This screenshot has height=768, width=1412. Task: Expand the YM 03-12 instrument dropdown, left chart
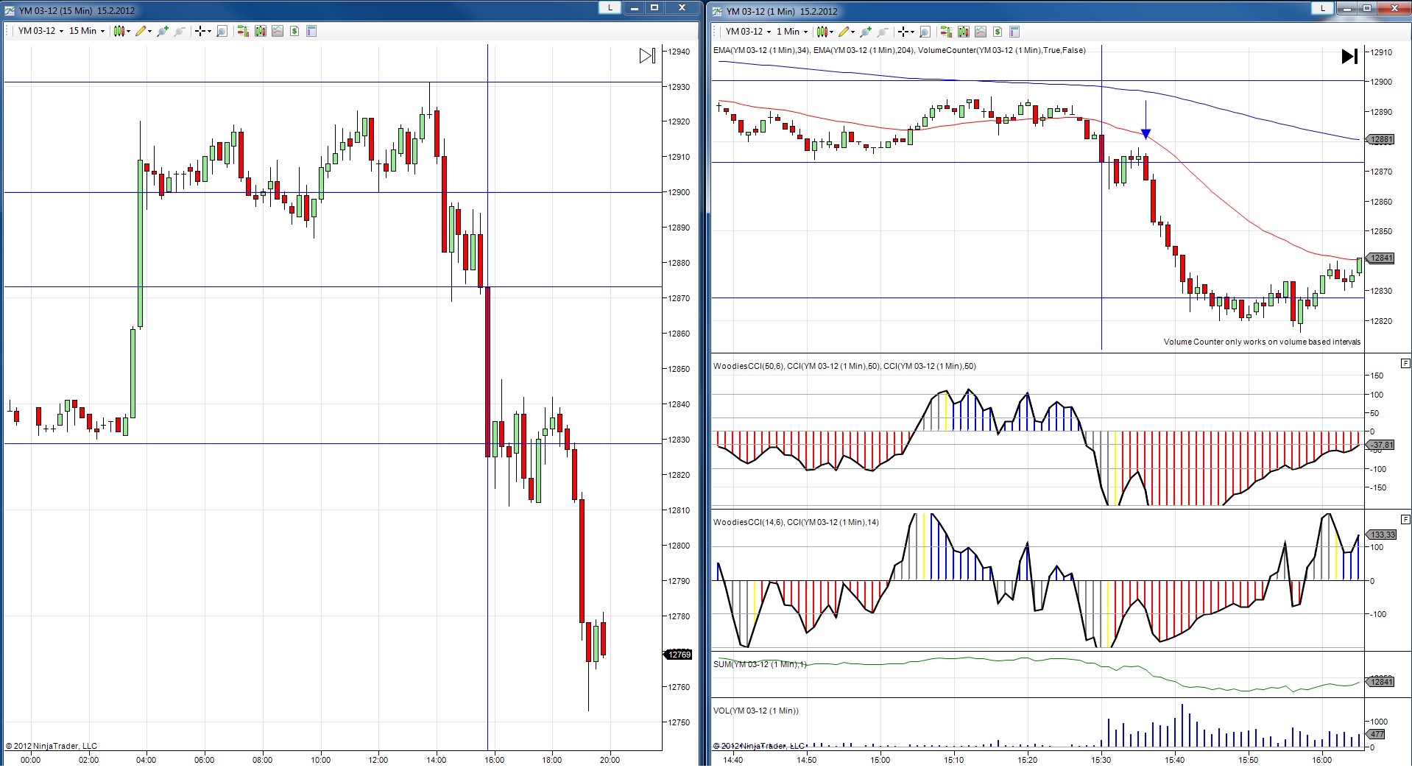coord(62,31)
